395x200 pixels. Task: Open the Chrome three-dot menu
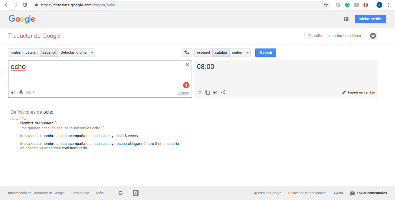coord(389,5)
